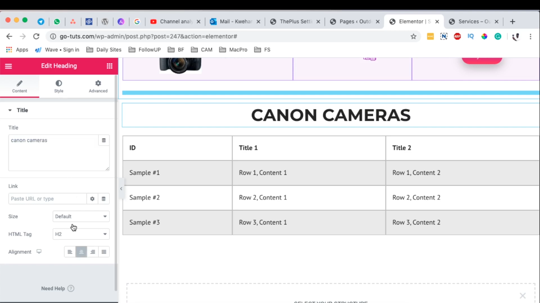Open the CAM bookmark folder
Screen dimensions: 540x303
click(x=202, y=50)
